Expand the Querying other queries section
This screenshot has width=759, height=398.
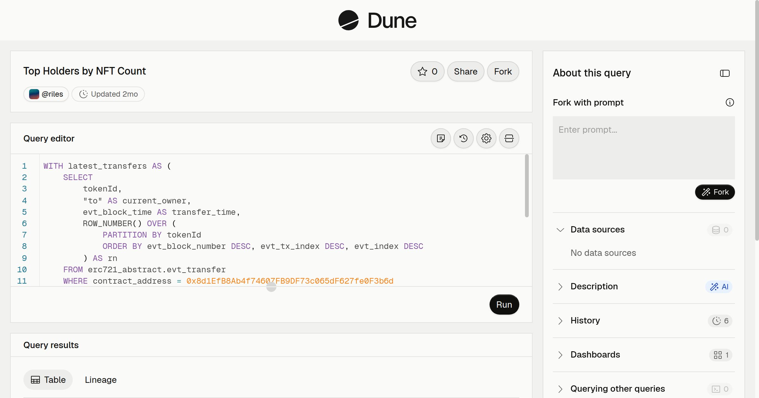point(560,389)
